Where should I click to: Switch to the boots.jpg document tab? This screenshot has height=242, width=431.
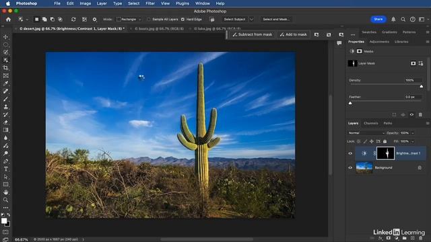[x=160, y=28]
